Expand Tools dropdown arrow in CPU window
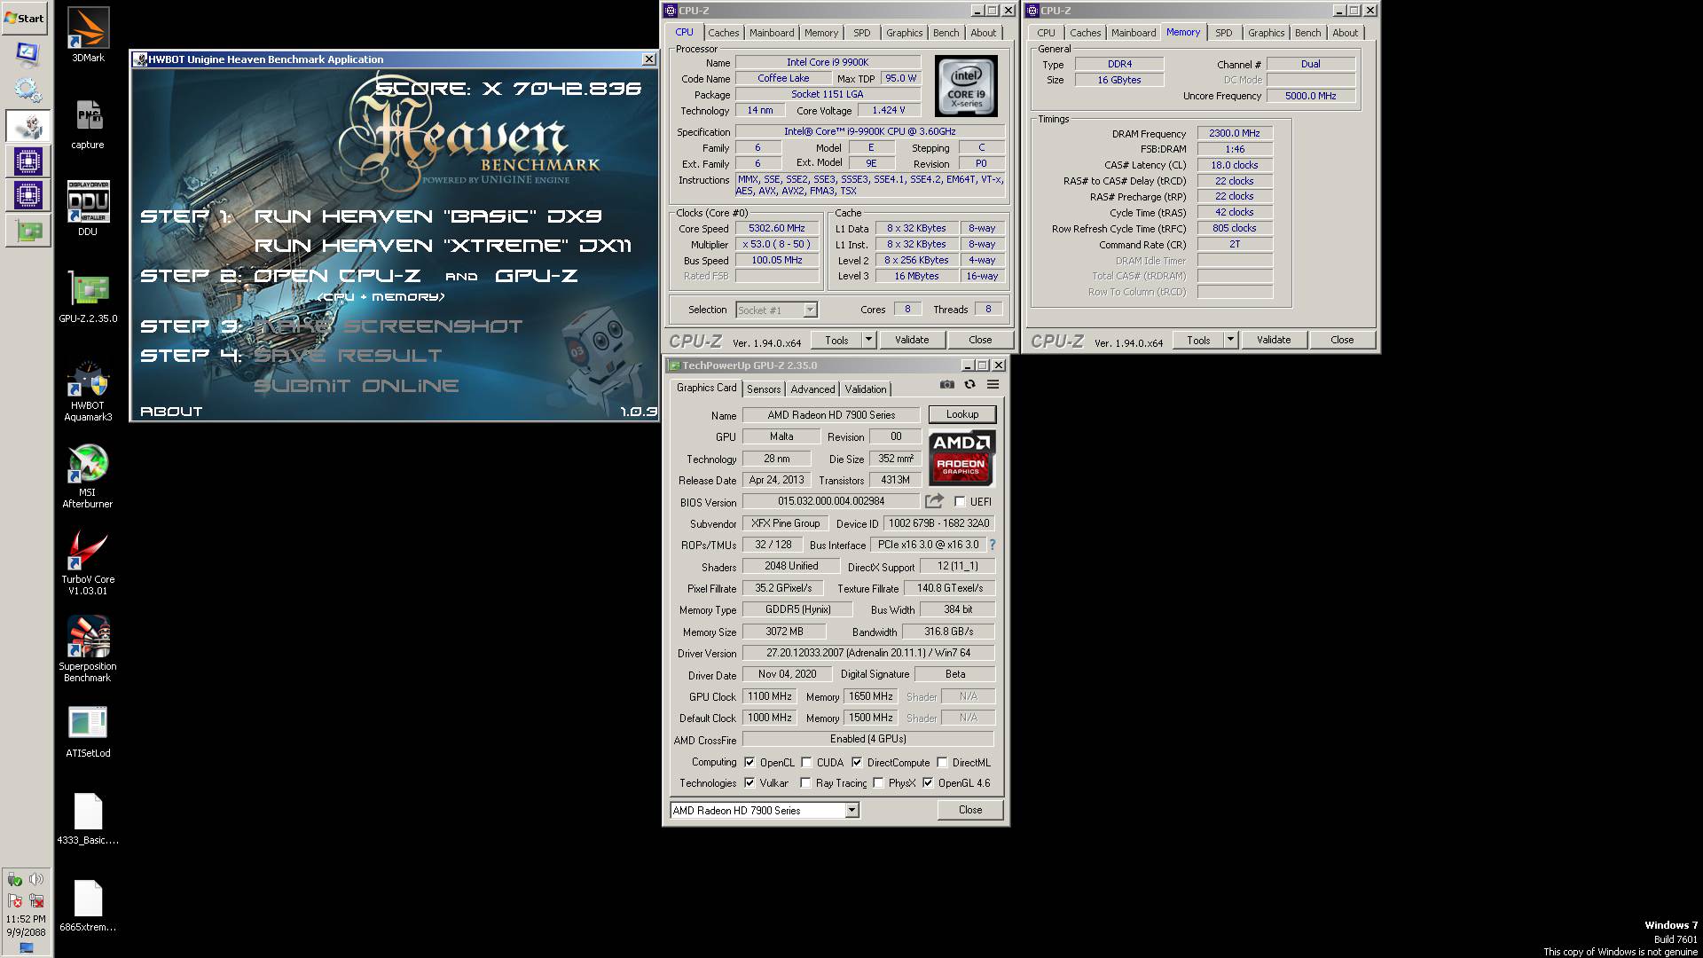The width and height of the screenshot is (1703, 958). (868, 340)
